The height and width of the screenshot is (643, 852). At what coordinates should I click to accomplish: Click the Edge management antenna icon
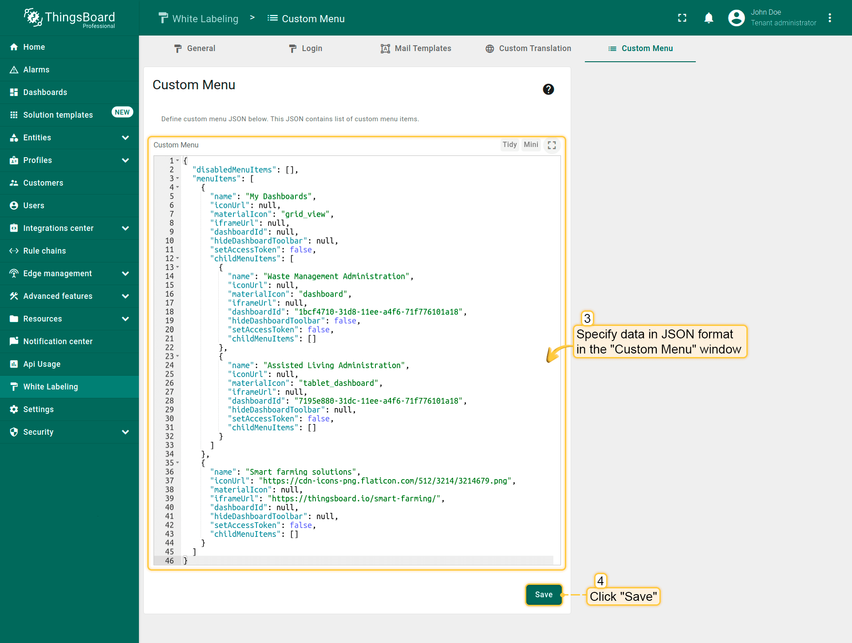tap(14, 274)
